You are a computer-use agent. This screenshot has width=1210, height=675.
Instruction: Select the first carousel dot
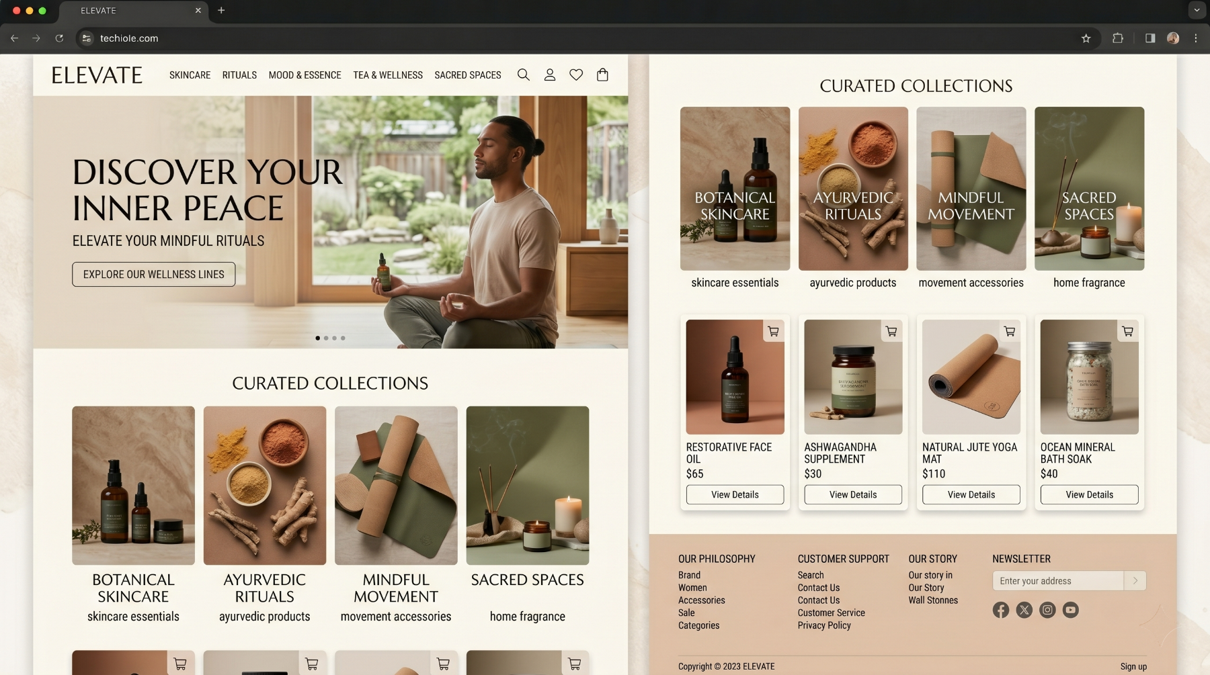[x=317, y=338]
